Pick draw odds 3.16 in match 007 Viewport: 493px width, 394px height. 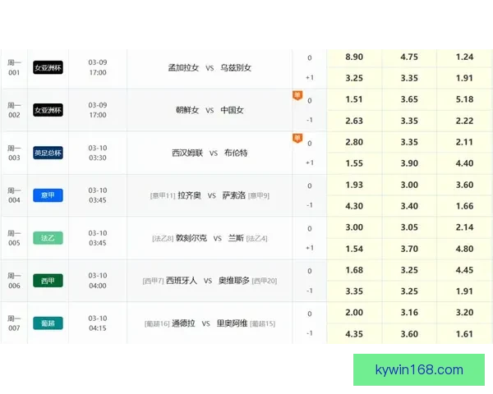(x=409, y=313)
